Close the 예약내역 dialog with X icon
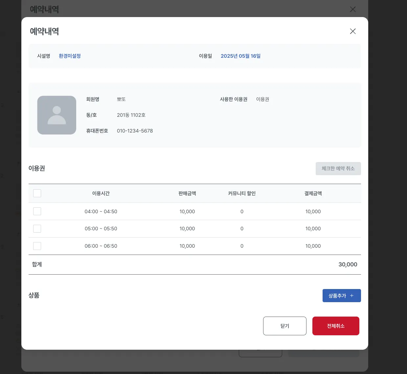 [x=353, y=31]
